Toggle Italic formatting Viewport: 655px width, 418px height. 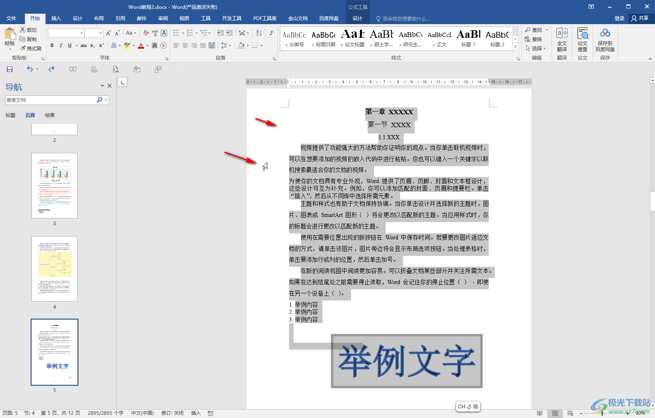pyautogui.click(x=61, y=45)
